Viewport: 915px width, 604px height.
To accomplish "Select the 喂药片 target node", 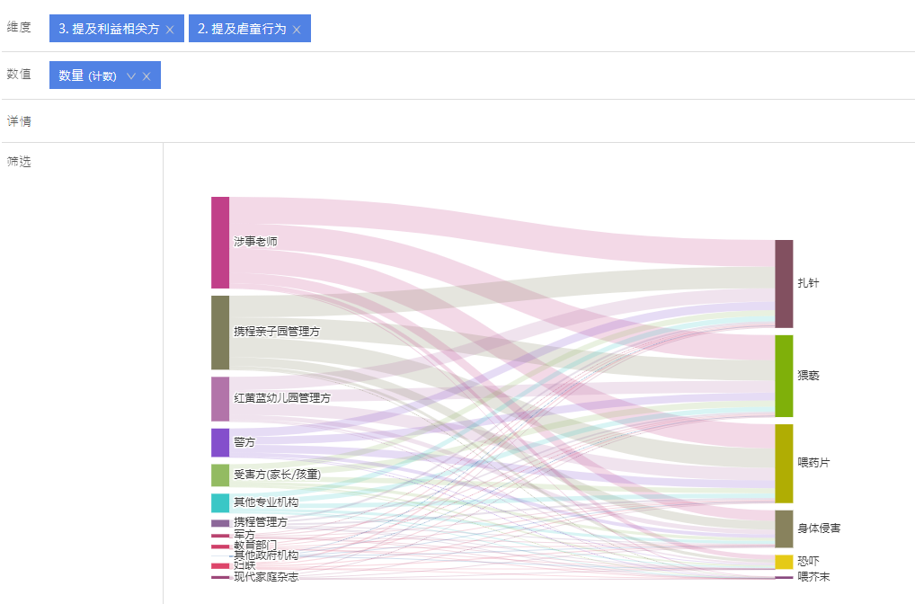I will pyautogui.click(x=784, y=463).
